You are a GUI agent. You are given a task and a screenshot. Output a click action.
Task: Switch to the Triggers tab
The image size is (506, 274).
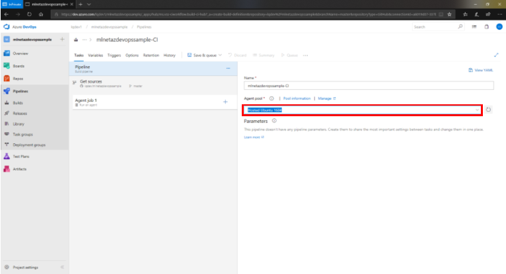114,55
